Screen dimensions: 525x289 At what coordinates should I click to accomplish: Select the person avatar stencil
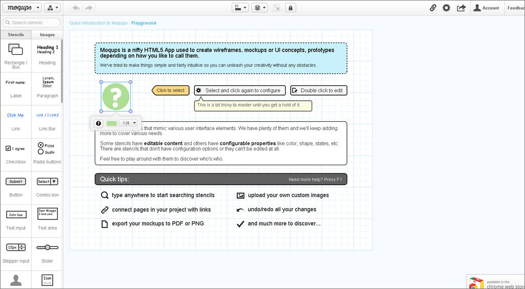(16, 280)
